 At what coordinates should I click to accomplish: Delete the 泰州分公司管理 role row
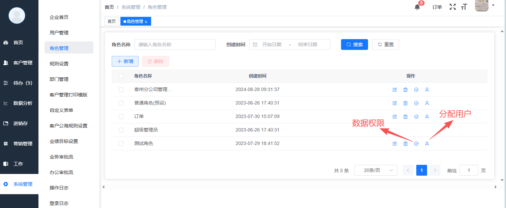[405, 90]
